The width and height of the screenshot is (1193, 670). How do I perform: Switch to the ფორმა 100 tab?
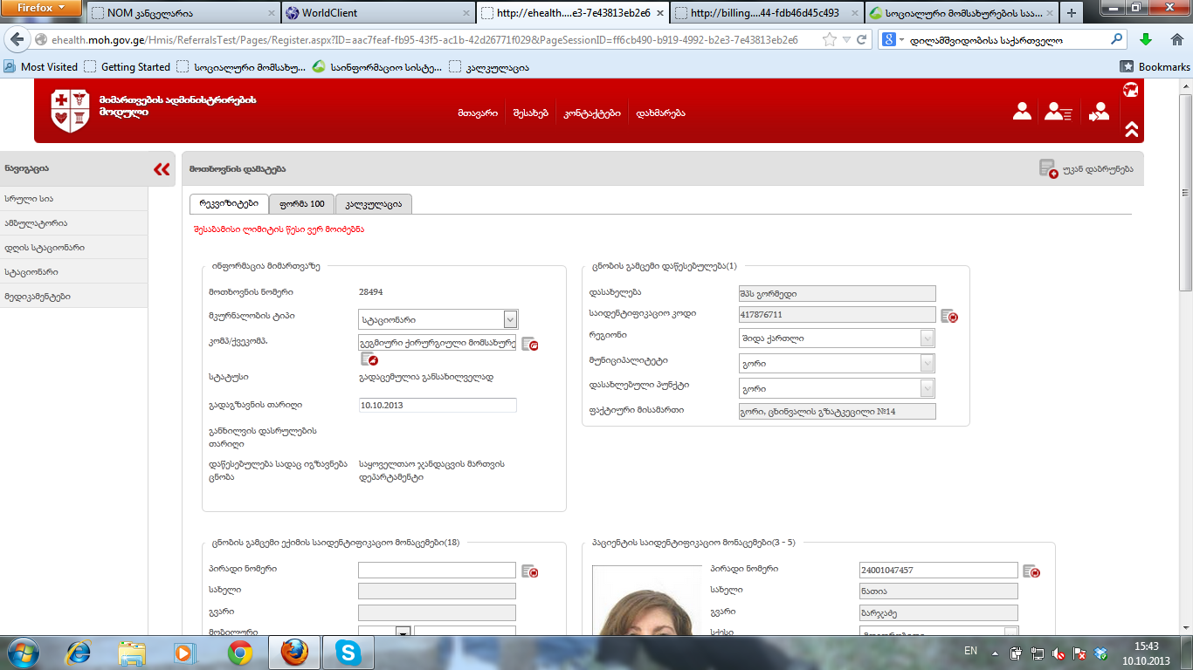click(x=301, y=204)
